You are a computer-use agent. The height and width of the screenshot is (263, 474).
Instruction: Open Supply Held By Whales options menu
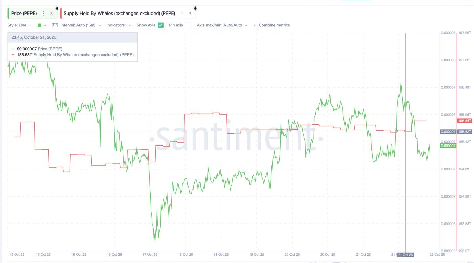182,13
